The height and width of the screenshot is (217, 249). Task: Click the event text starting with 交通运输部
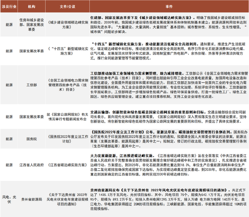(168, 117)
